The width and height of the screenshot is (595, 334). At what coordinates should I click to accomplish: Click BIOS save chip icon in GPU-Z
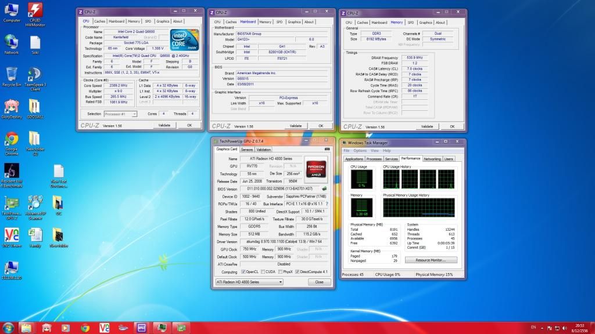pyautogui.click(x=324, y=188)
